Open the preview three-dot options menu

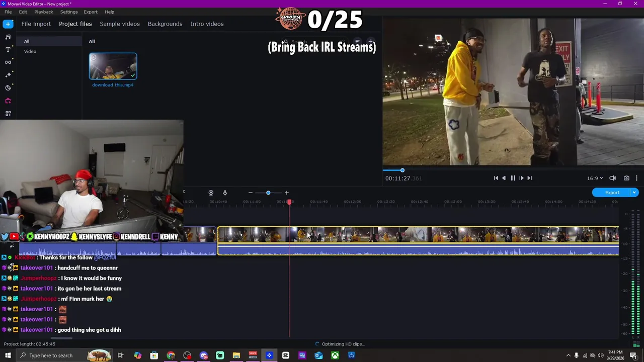click(636, 178)
